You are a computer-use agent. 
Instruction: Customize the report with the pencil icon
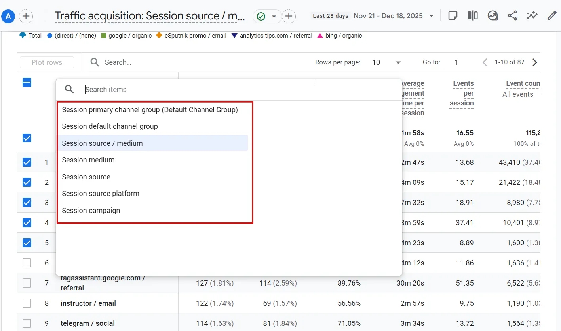point(552,16)
